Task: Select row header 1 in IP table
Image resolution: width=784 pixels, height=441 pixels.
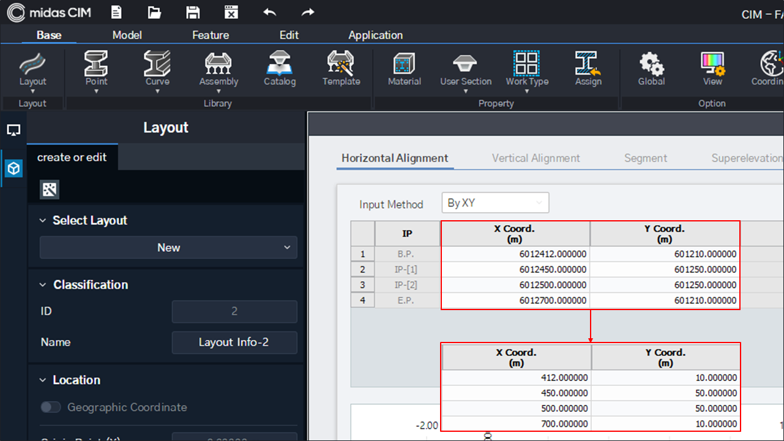Action: coord(363,254)
